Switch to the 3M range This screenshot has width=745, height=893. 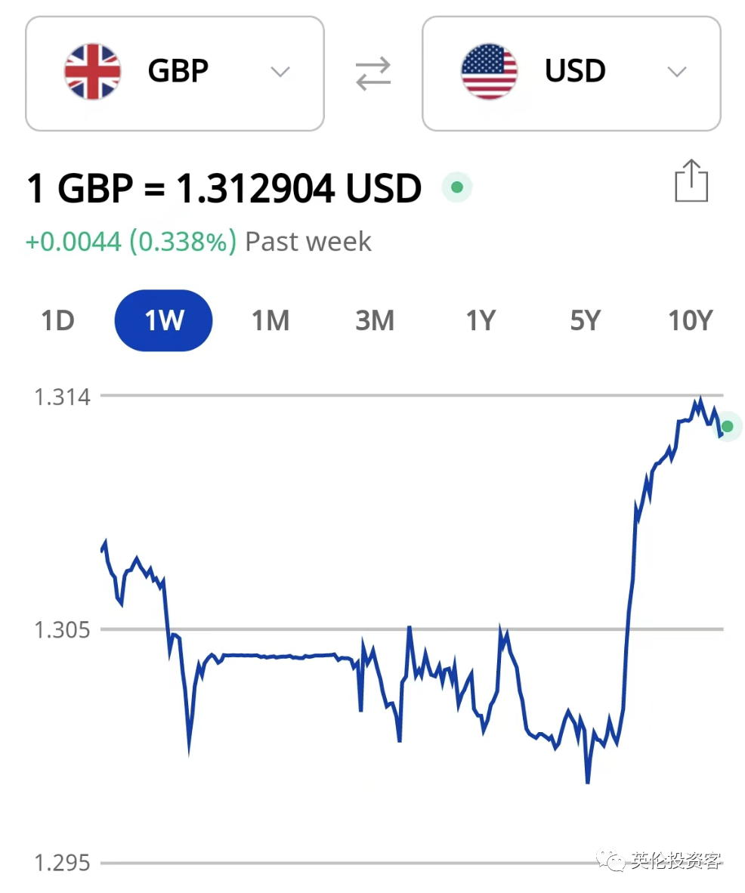tap(375, 320)
